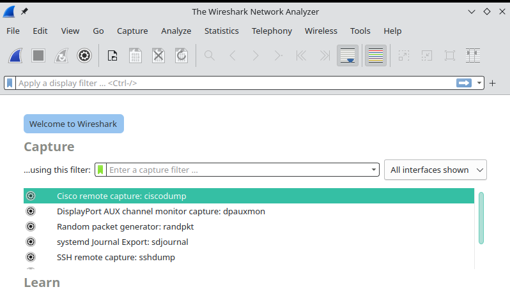Viewport: 510px width, 294px height.
Task: Open display filter history dropdown
Action: pyautogui.click(x=479, y=83)
